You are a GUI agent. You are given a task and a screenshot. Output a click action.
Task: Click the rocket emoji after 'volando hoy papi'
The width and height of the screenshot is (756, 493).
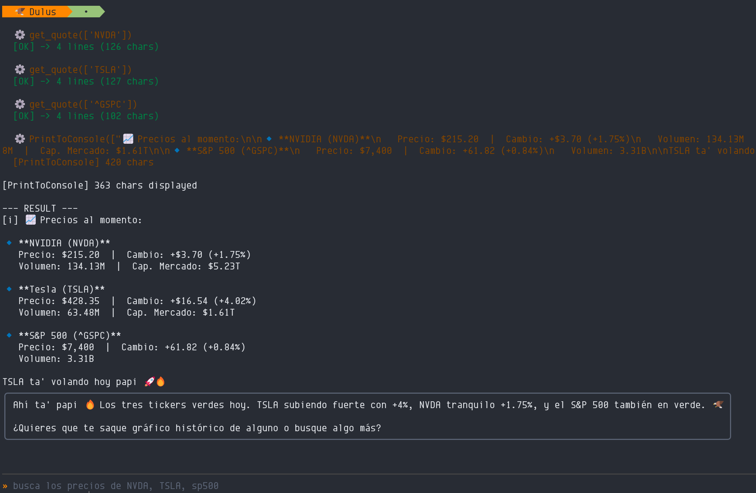pyautogui.click(x=150, y=381)
